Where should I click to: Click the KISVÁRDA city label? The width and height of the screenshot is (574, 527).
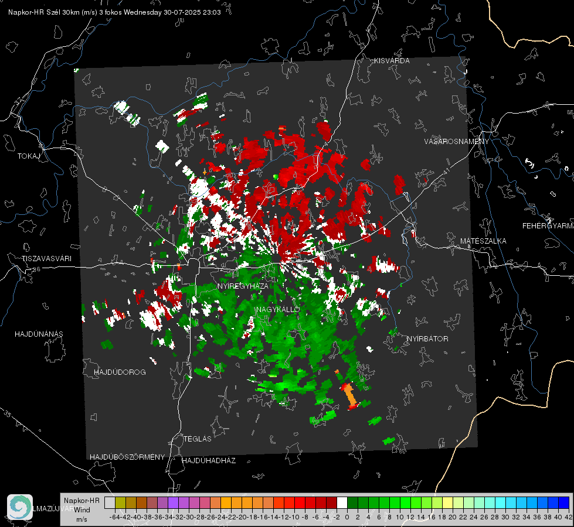[392, 61]
